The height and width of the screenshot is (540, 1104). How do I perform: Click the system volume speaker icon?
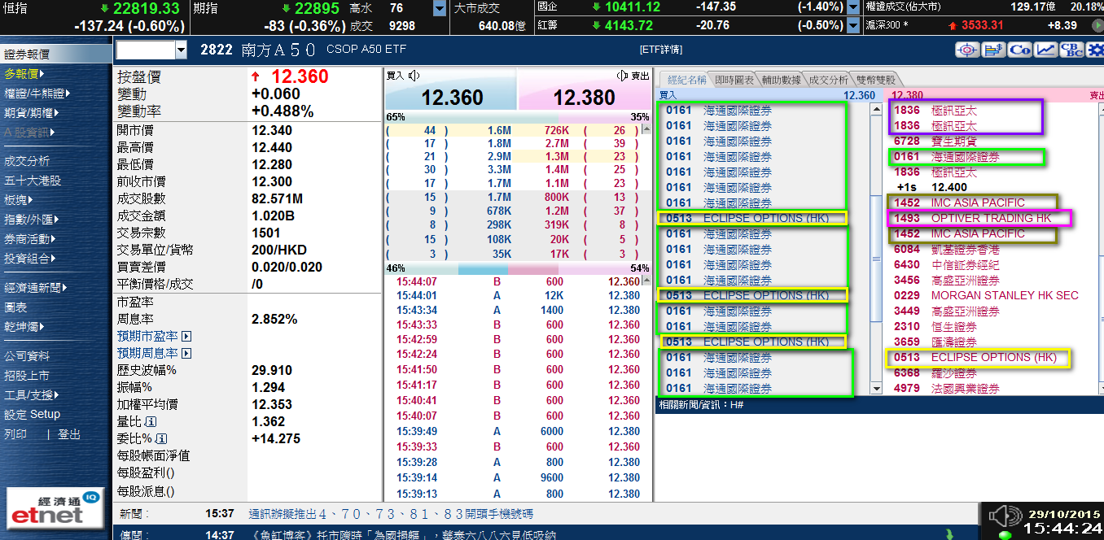1004,517
